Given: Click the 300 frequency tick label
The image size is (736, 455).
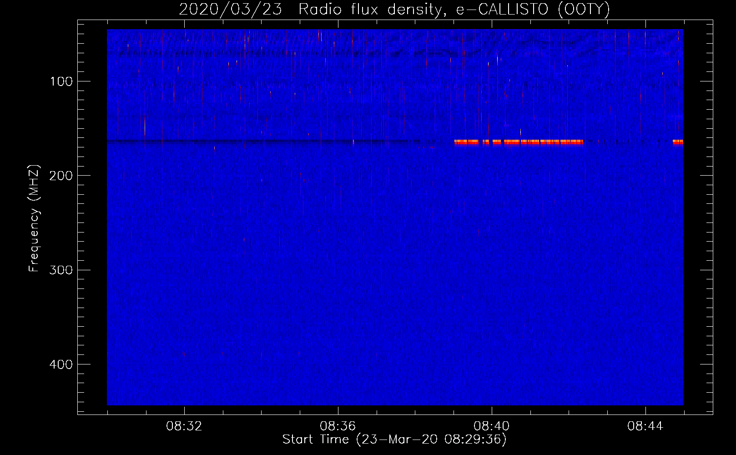Looking at the screenshot, I should point(60,270).
